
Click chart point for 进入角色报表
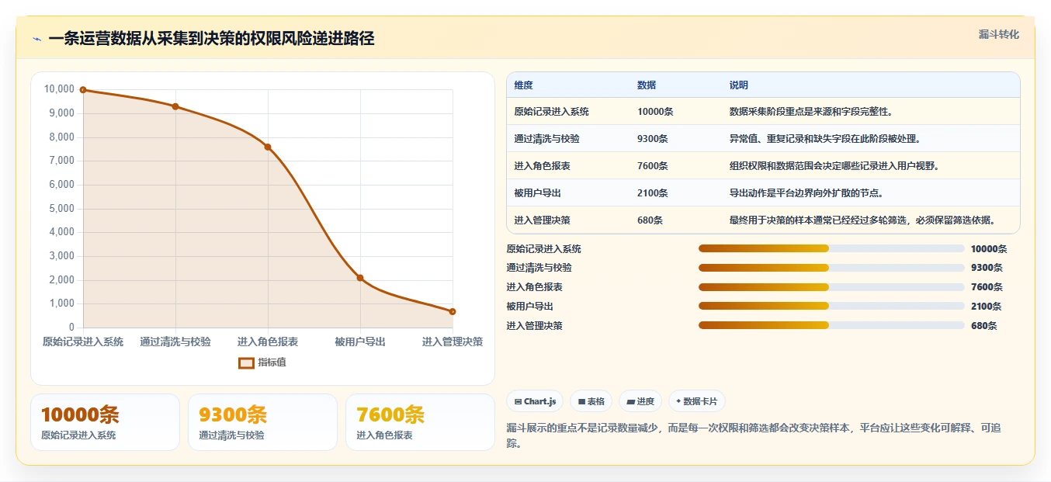tap(268, 147)
